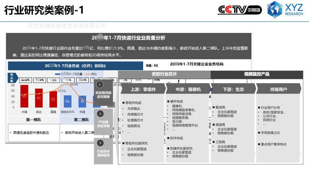Open the 行业技术演绎趋势 step

point(103,153)
